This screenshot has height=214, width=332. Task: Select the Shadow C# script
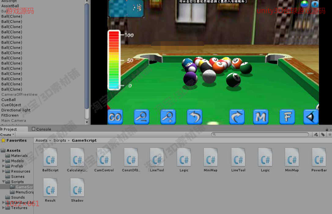(77, 190)
